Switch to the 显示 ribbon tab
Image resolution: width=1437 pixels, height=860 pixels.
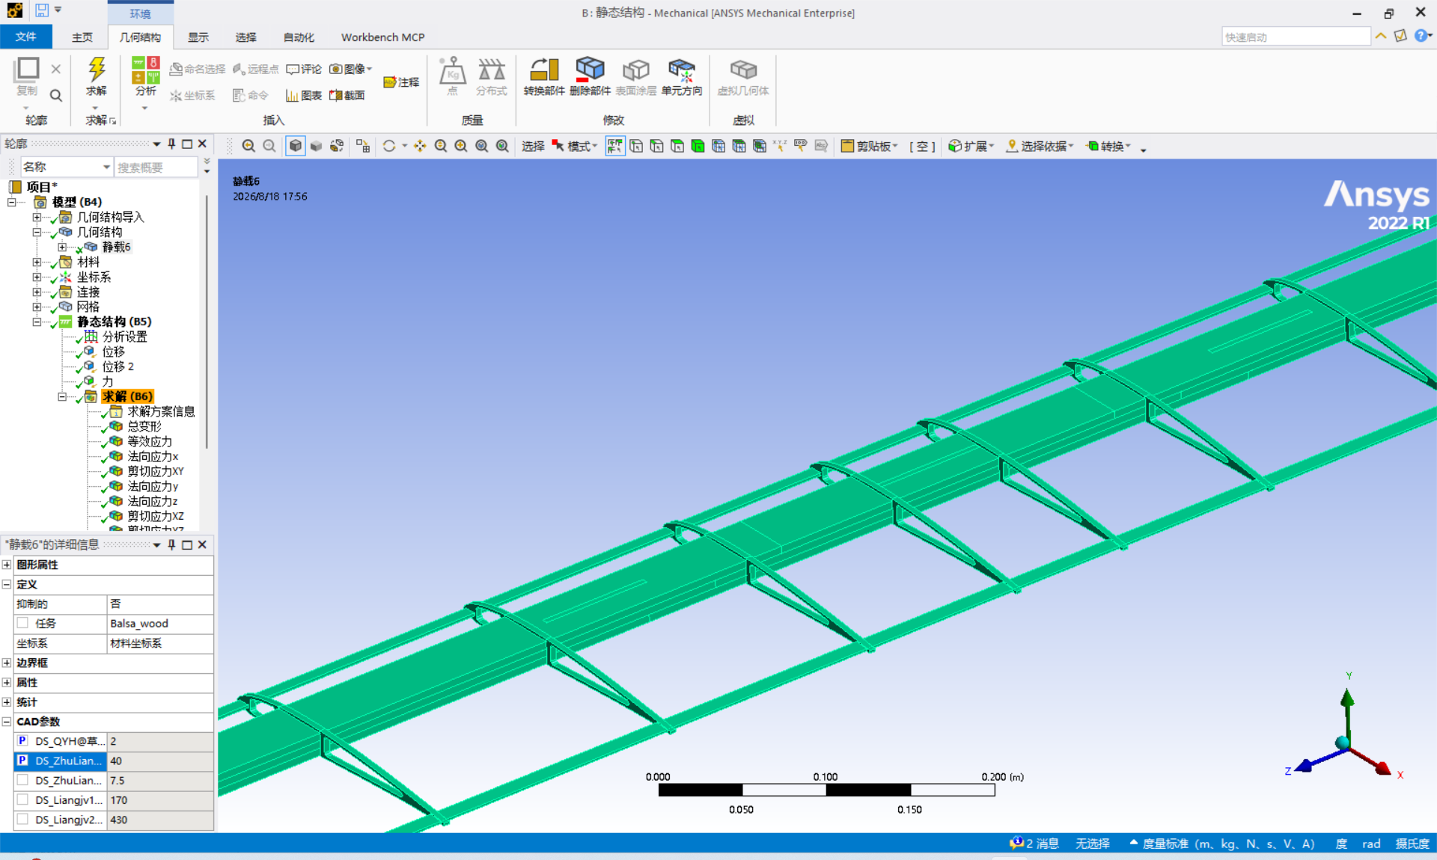[198, 37]
